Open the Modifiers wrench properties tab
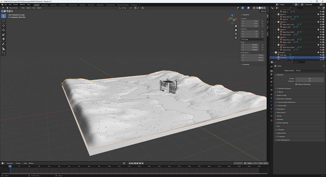Screen dimensions: 326x177 [x=271, y=98]
